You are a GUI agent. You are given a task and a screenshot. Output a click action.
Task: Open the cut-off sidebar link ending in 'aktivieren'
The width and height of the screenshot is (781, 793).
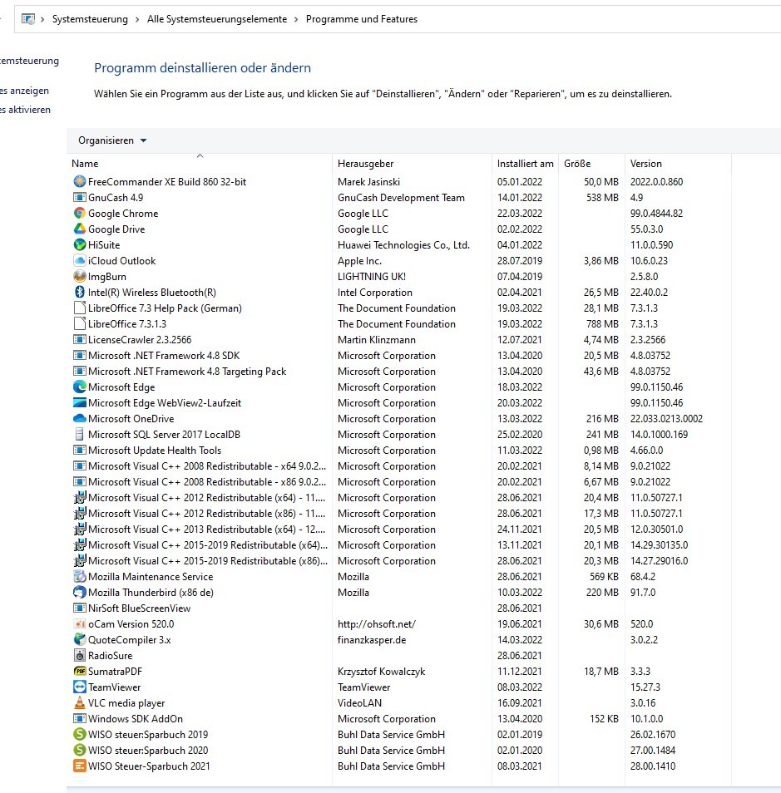tap(25, 110)
